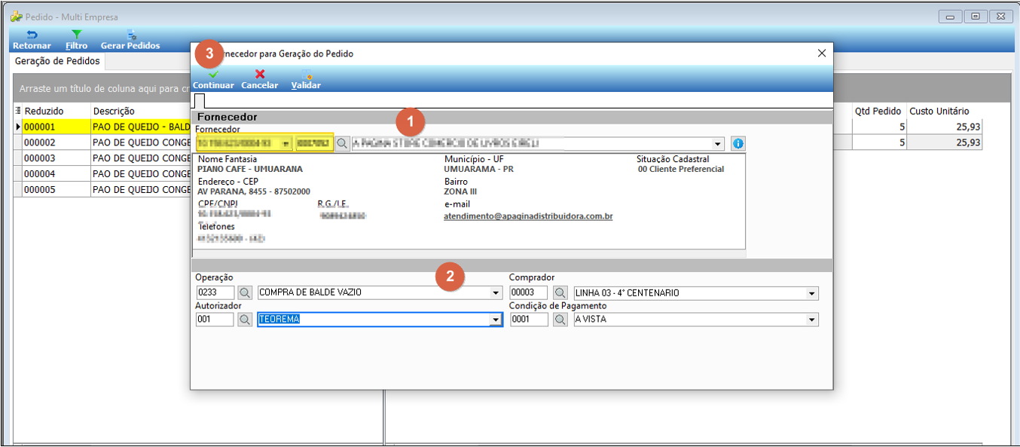Click horizontal scrollbar under supplier details
Screen dimensions: 1020x447
pos(470,254)
